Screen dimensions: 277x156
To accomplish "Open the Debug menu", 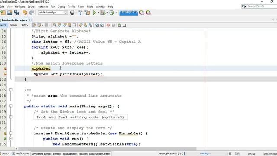I will tap(61, 6).
